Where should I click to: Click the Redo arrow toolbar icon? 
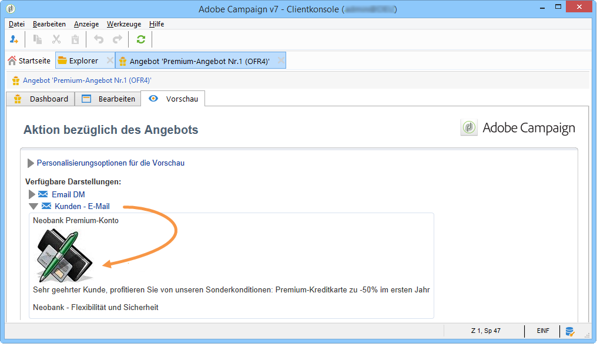pyautogui.click(x=118, y=39)
